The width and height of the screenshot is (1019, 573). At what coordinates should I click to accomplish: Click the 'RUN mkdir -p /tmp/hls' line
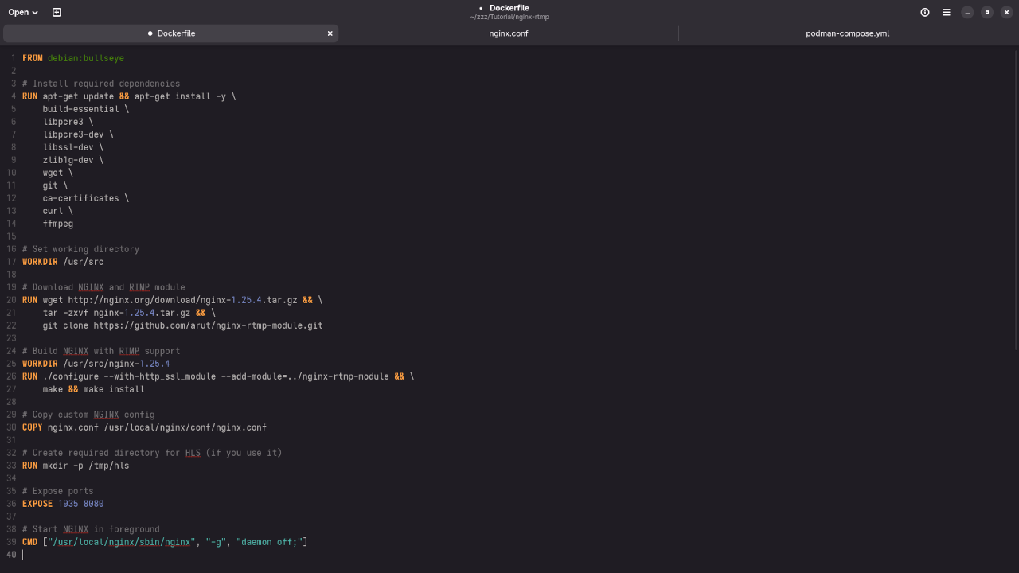(76, 466)
